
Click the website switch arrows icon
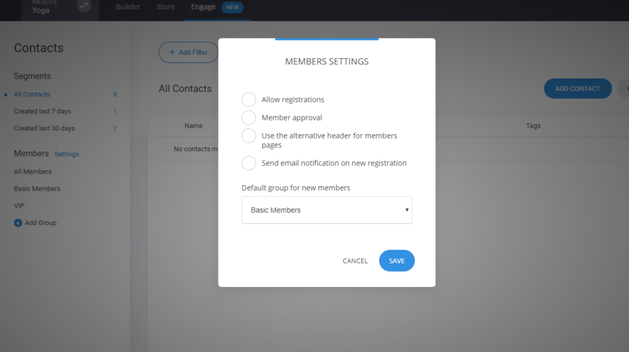pos(84,6)
